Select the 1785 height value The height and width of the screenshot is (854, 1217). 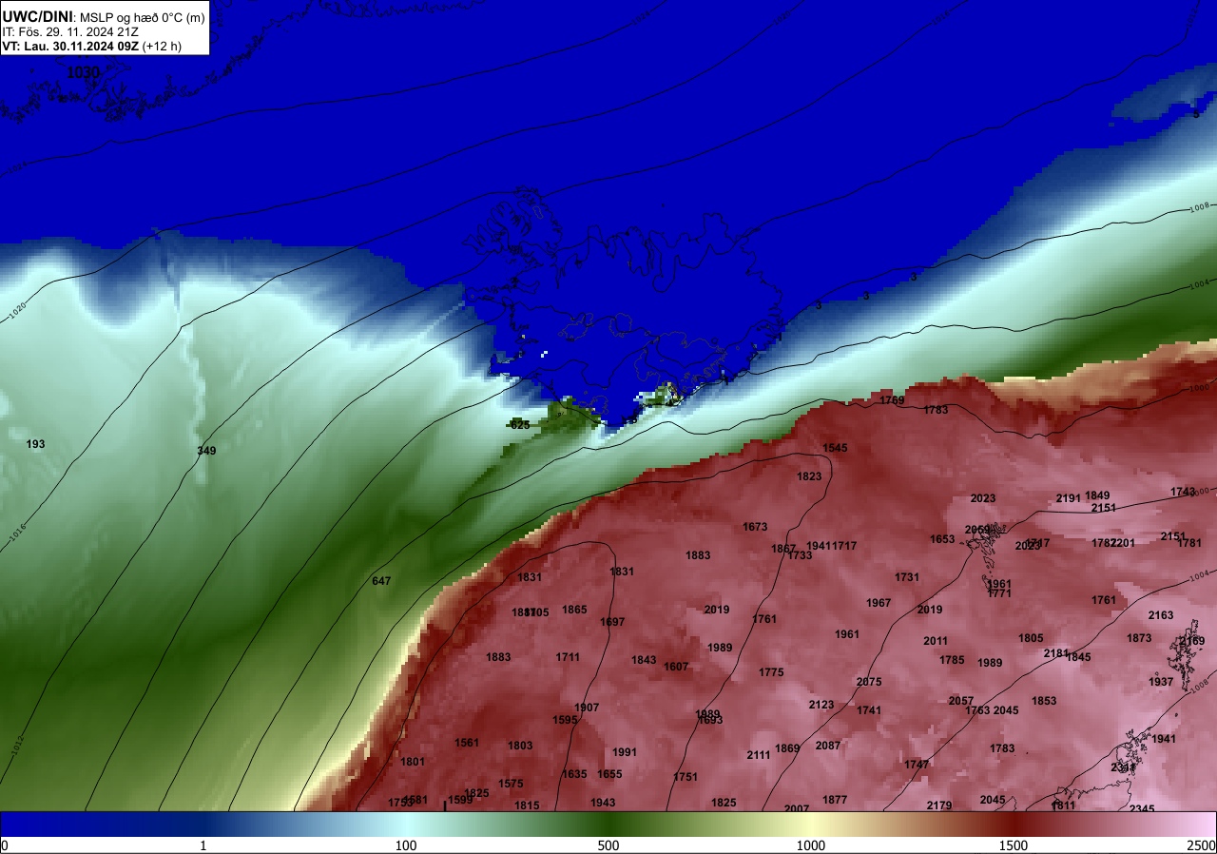[952, 660]
